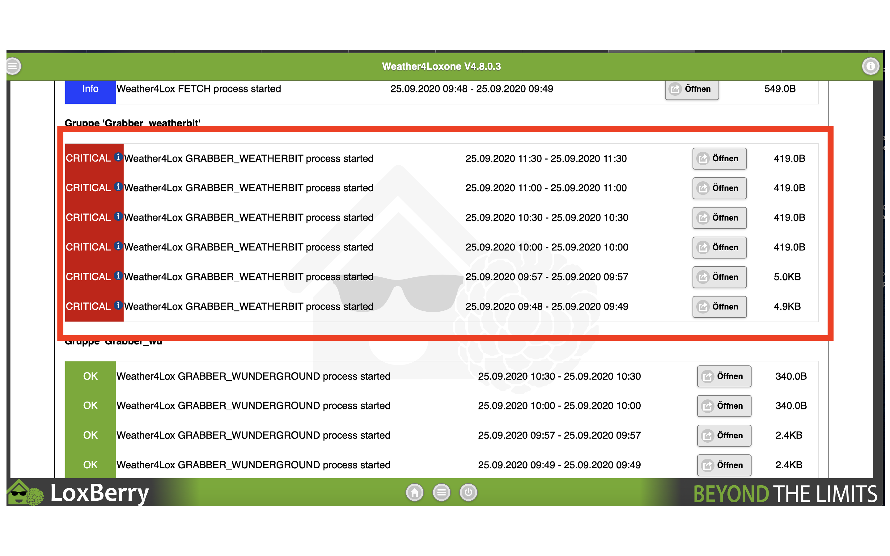The width and height of the screenshot is (890, 556).
Task: Click the info badge on the 09:57 CRITICAL entry
Action: pyautogui.click(x=118, y=276)
